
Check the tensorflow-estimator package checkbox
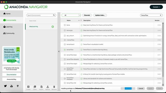coord(65,69)
